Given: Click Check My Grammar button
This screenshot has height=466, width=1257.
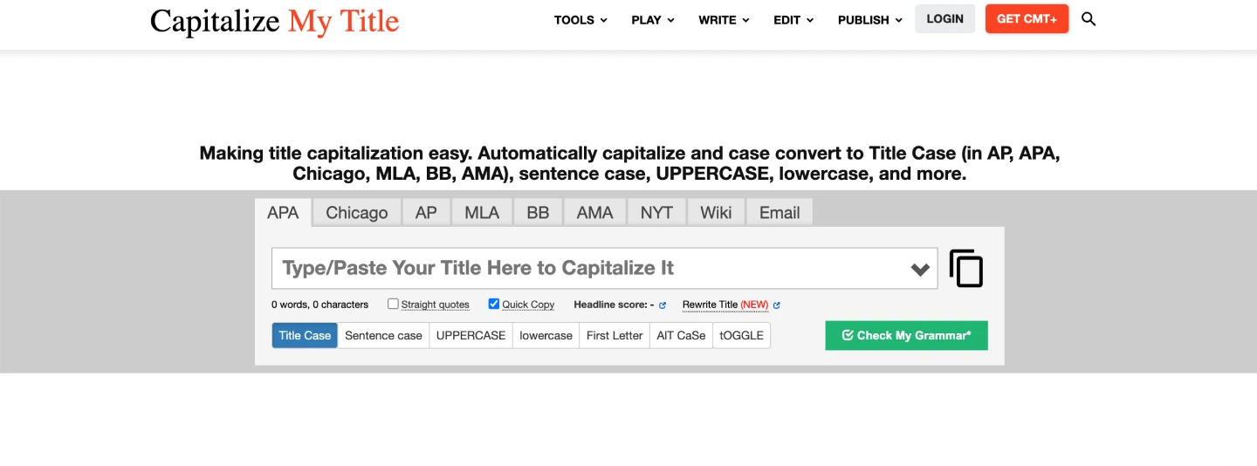Looking at the screenshot, I should pos(906,335).
